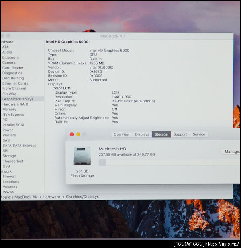
Task: Click the storage usage bar
Action: [x=170, y=163]
